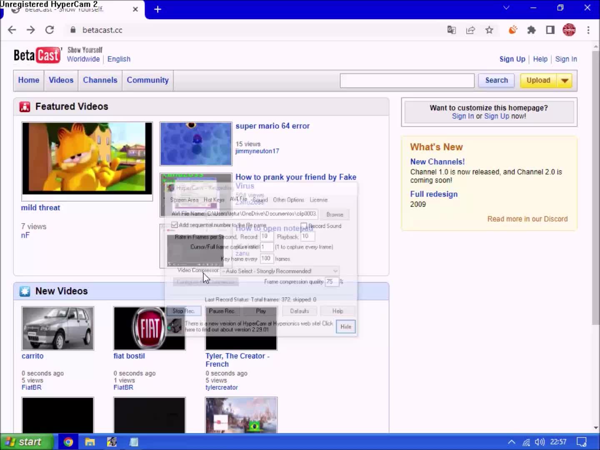
Task: Open Chrome three-dot menu
Action: point(588,30)
